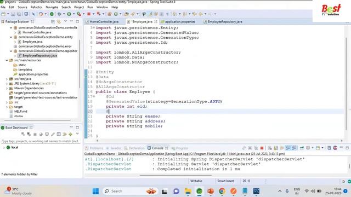Open the Run menu
This screenshot has height=197, width=351.
tap(90, 7)
